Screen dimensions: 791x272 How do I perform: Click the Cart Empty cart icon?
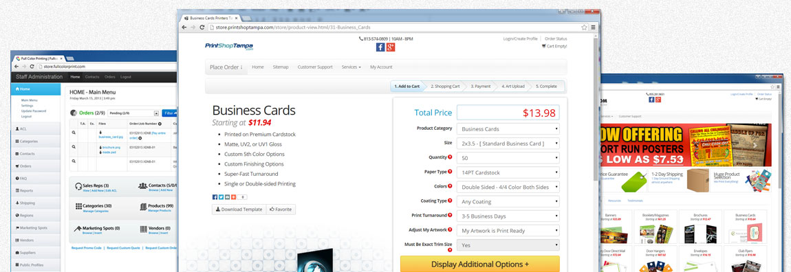[543, 46]
